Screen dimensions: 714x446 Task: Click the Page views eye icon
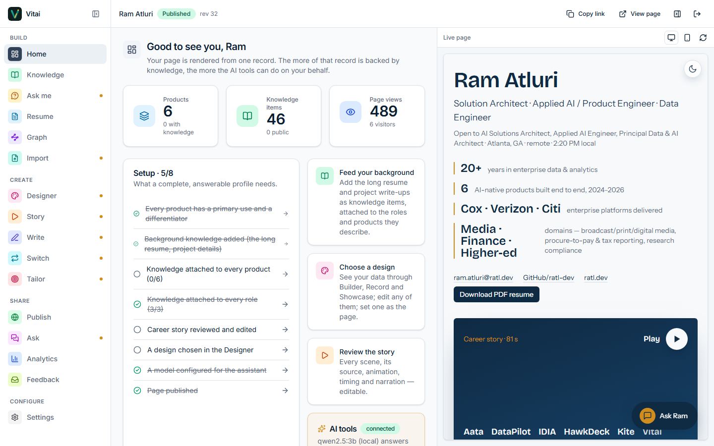point(351,112)
